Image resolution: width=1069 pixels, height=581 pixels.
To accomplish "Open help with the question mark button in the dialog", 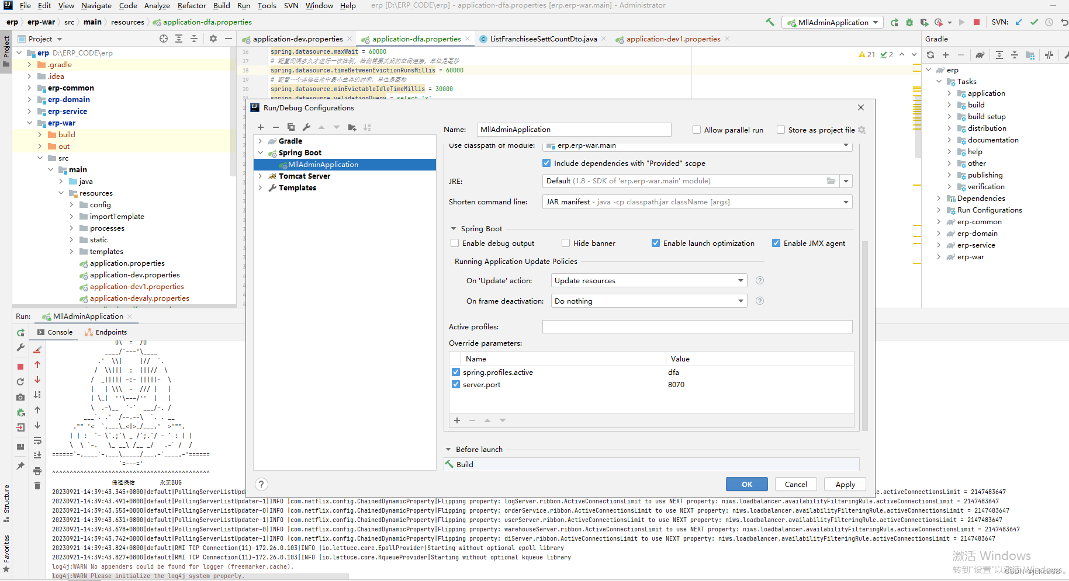I will pos(262,484).
